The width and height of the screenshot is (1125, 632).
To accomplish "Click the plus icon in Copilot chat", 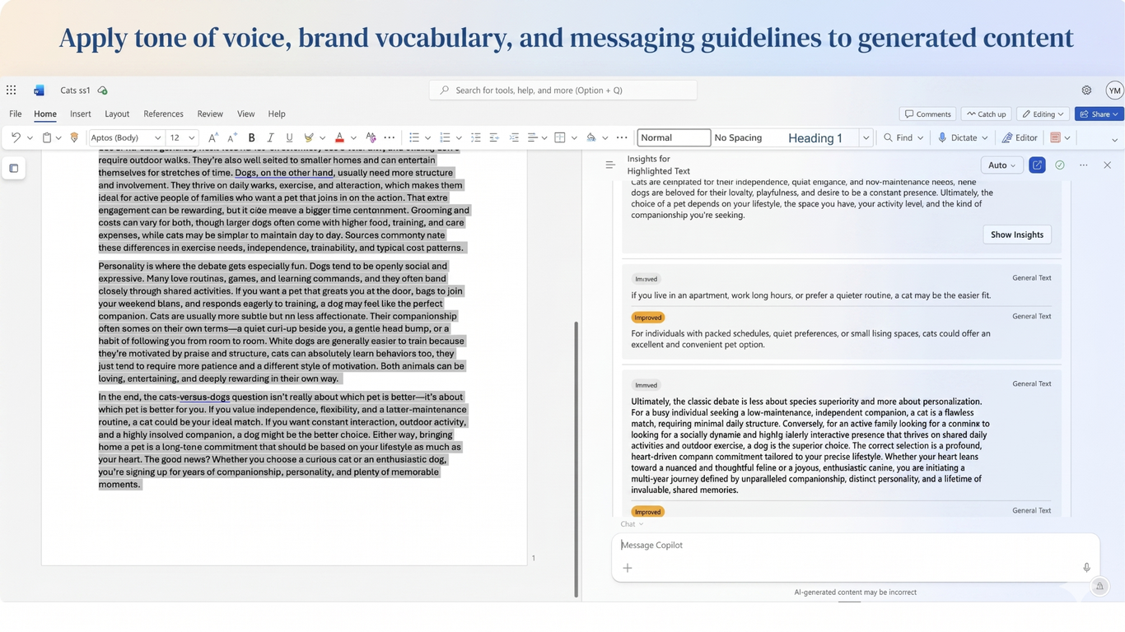I will (x=628, y=568).
